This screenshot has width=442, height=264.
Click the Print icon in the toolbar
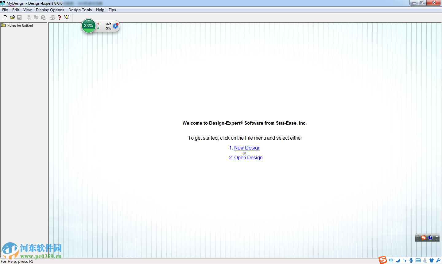[52, 17]
